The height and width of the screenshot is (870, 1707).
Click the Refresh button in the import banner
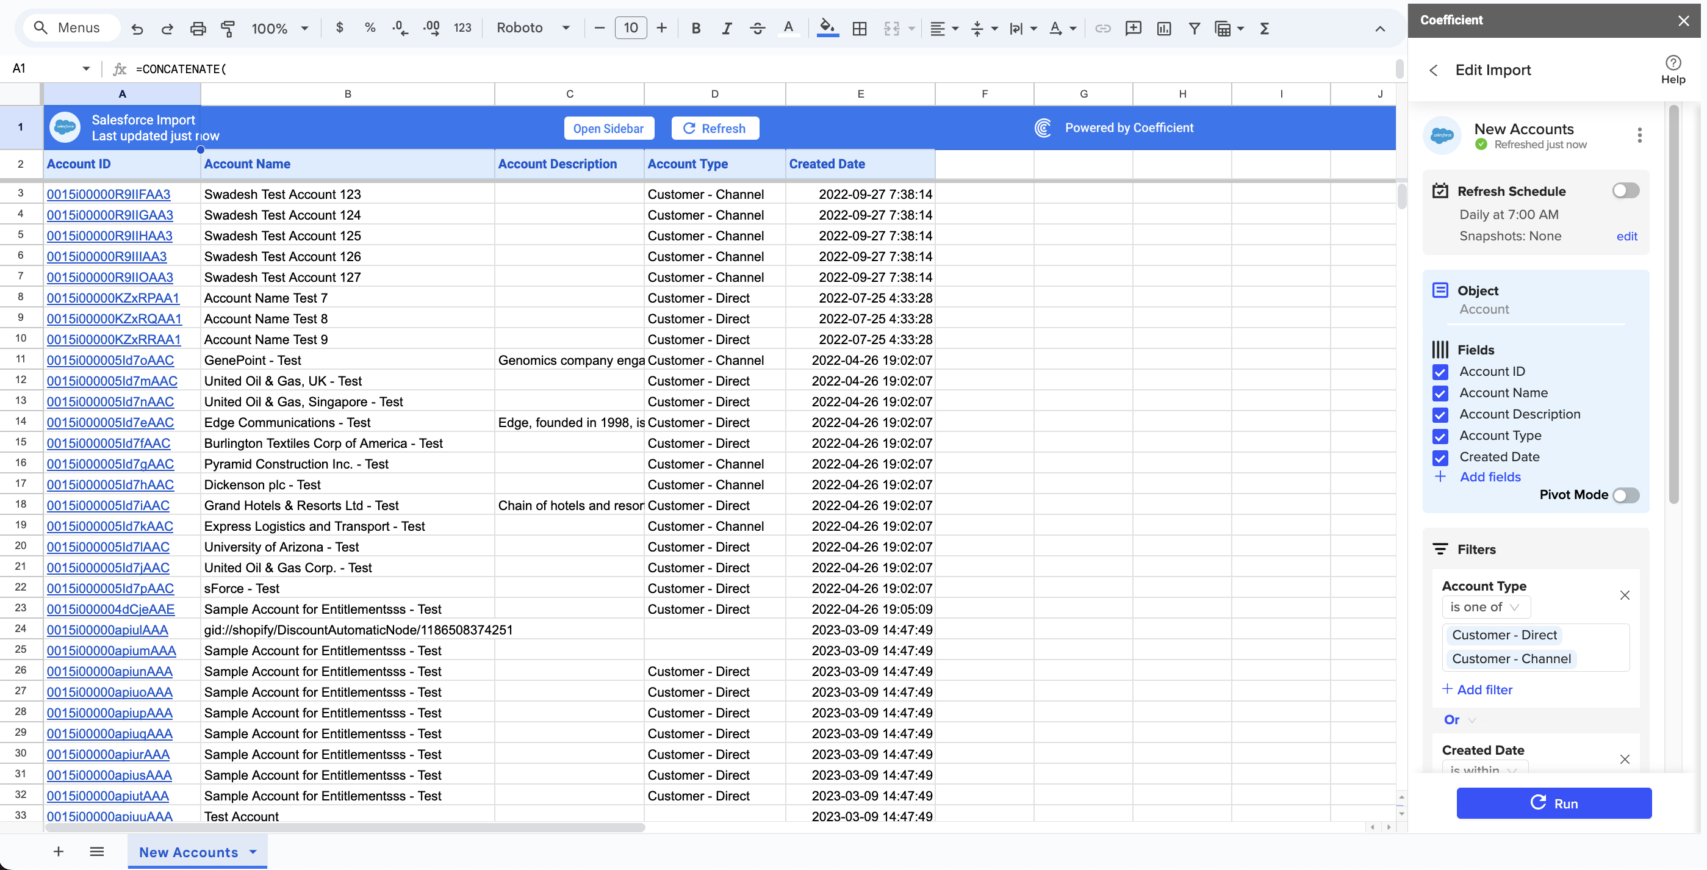click(x=714, y=128)
